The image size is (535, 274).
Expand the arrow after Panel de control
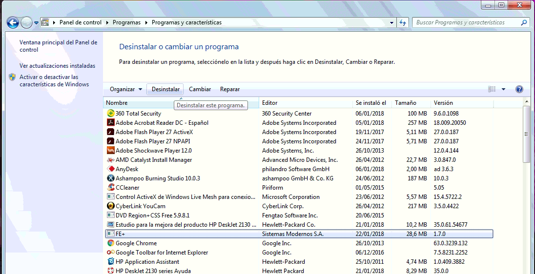coord(107,22)
